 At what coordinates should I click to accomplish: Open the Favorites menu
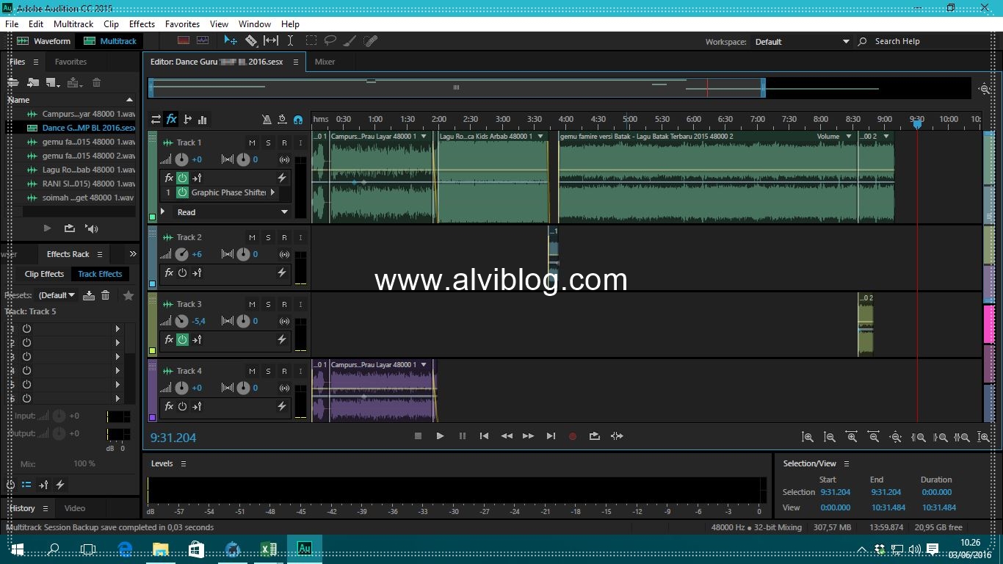182,24
